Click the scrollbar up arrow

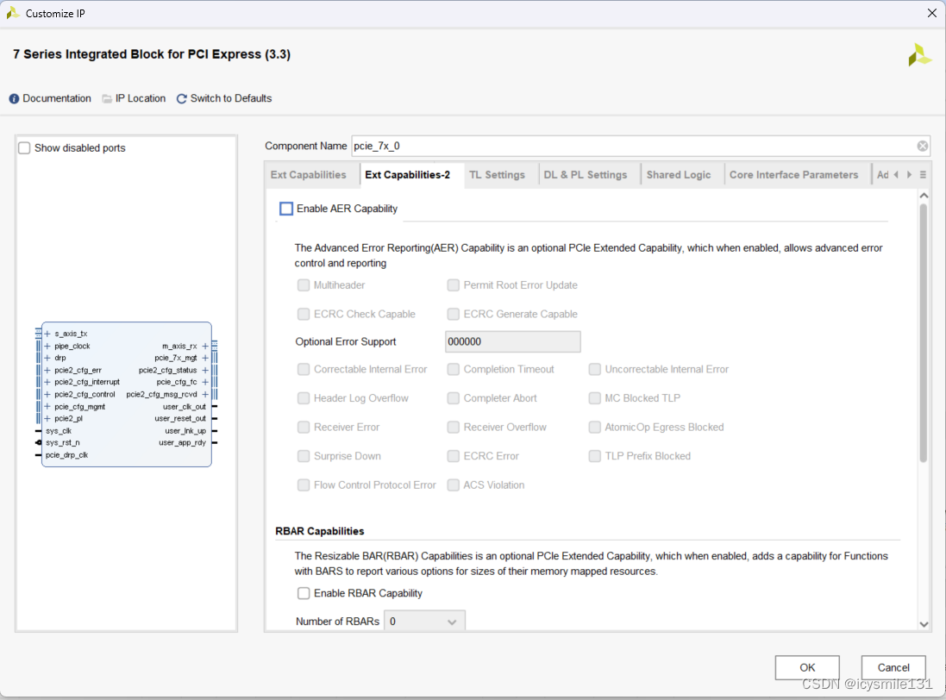coord(924,196)
